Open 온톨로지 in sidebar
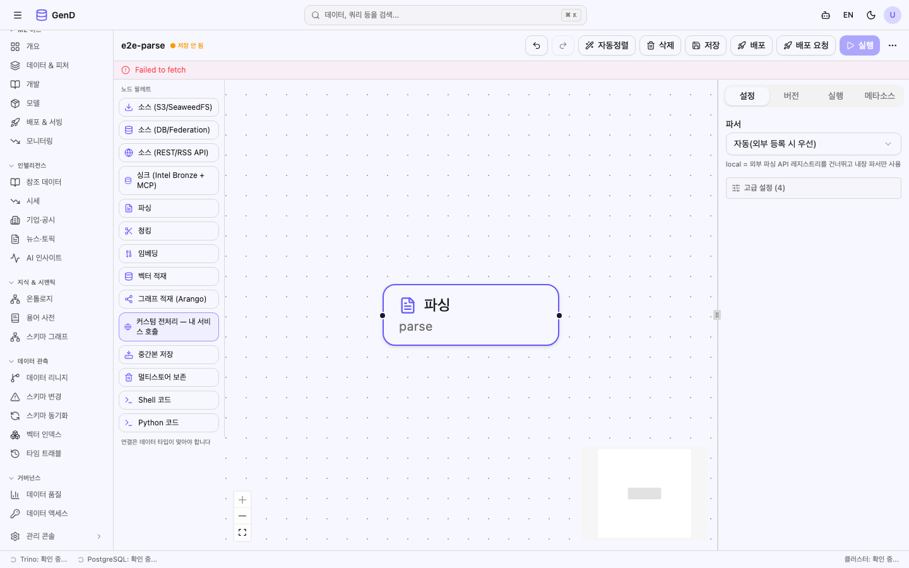 click(x=57, y=299)
